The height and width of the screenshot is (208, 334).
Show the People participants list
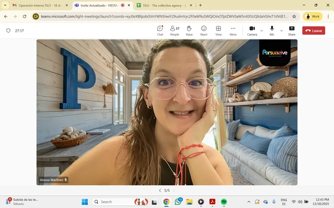click(x=175, y=30)
